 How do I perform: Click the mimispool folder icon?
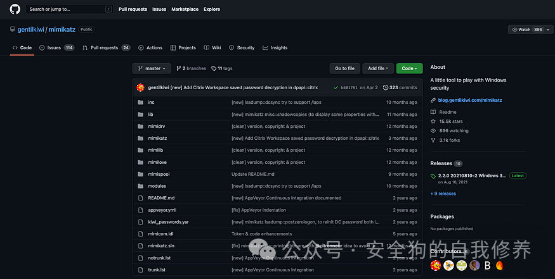[141, 174]
